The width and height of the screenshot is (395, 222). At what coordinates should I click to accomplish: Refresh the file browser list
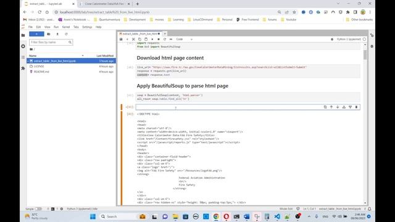(x=66, y=34)
